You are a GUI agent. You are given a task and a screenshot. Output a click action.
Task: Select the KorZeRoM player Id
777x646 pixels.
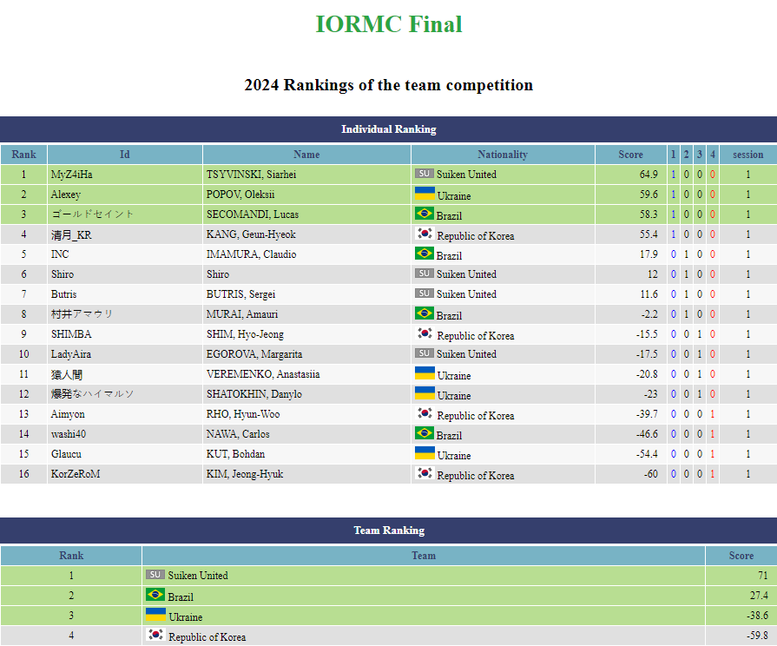[75, 474]
